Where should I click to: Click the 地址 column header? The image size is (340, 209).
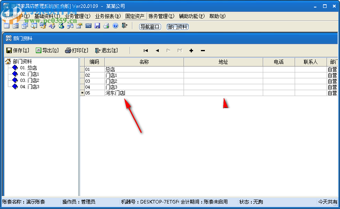(x=223, y=62)
